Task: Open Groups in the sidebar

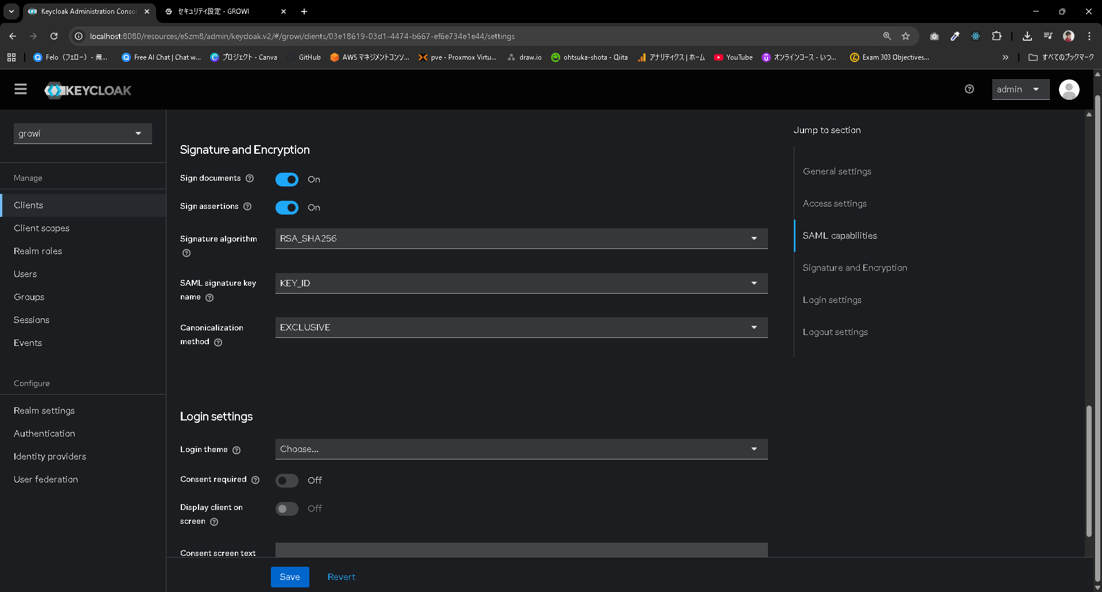Action: click(83, 297)
